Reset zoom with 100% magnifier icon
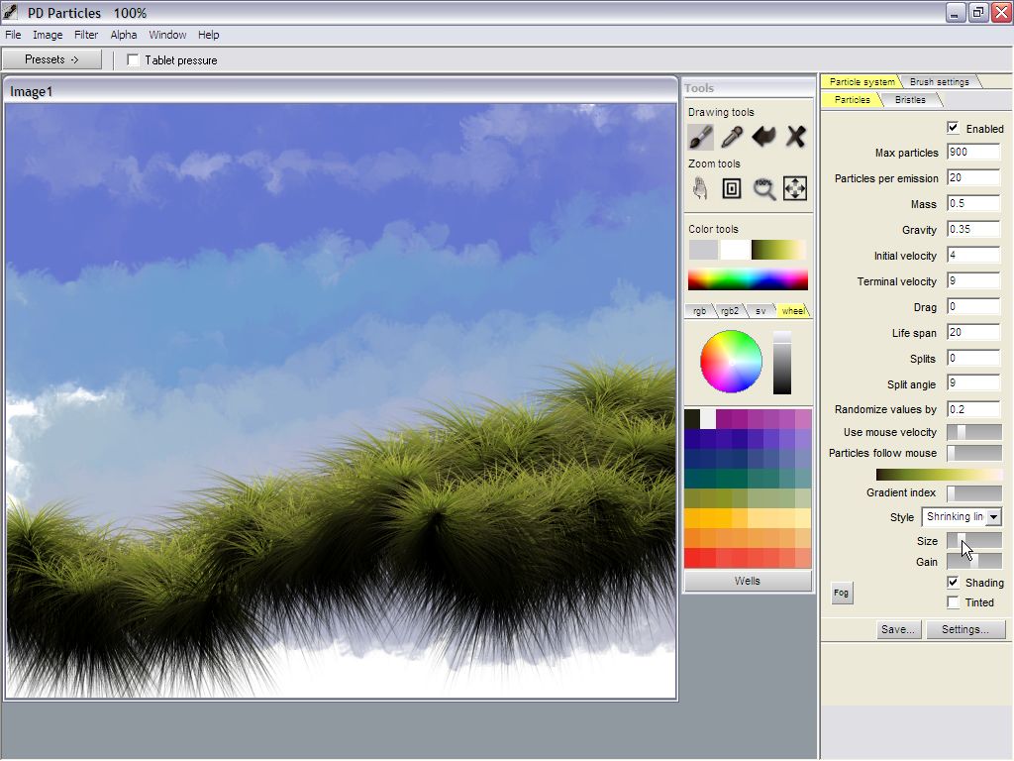Screen dimensions: 1014x761 tap(763, 188)
